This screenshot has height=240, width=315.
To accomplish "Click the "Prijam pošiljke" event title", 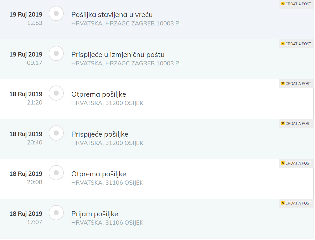I will [94, 214].
